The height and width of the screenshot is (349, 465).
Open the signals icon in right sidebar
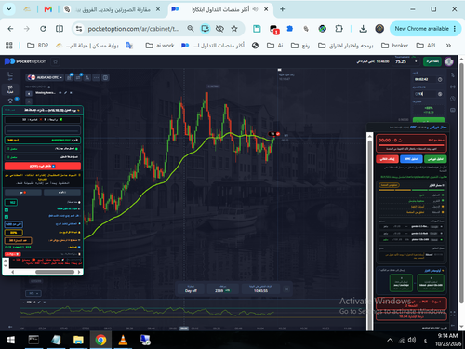coord(453,87)
